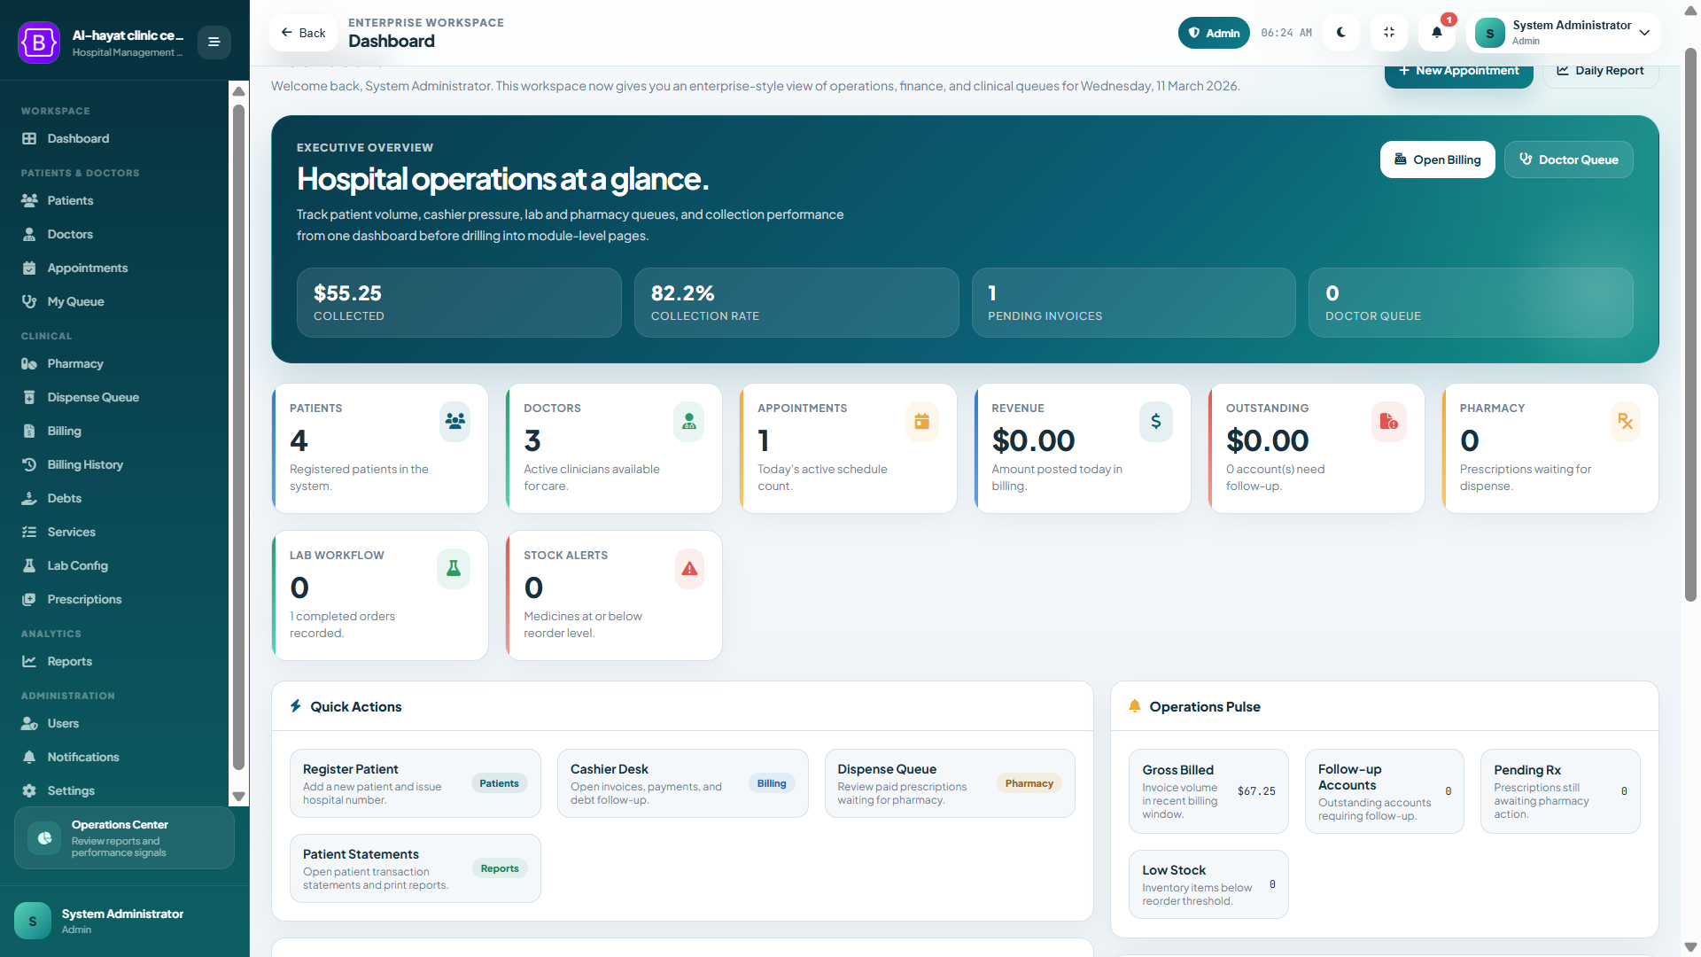
Task: Open the Admin role dropdown button
Action: click(1213, 32)
